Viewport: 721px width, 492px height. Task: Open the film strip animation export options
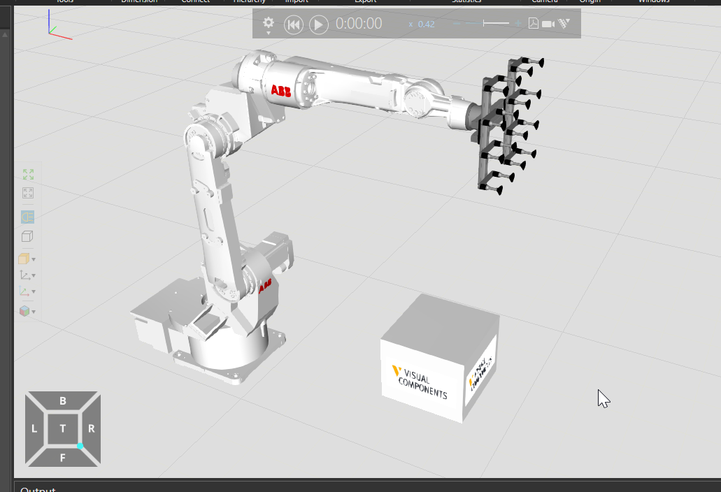564,24
